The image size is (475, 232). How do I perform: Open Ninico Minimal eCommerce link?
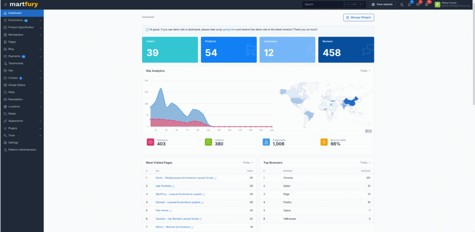(173, 227)
